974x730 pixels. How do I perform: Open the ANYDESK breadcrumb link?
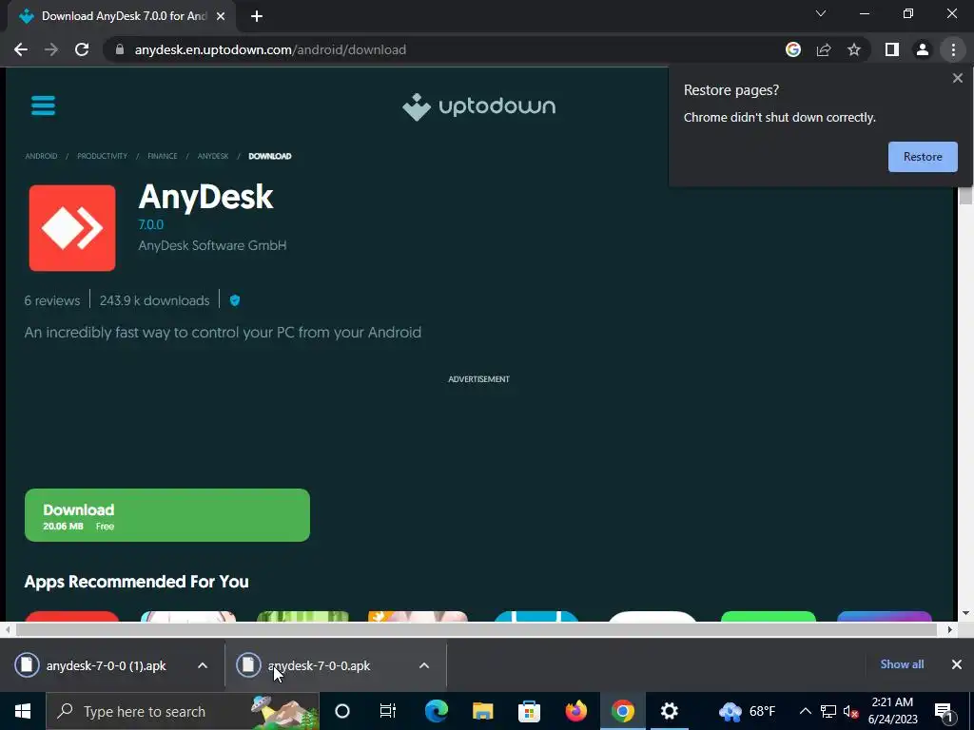coord(213,156)
